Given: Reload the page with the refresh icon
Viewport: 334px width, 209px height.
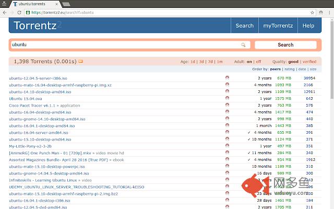Looking at the screenshot, I should point(19,13).
